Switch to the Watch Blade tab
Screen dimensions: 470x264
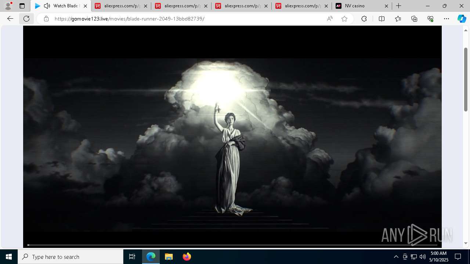(x=61, y=6)
